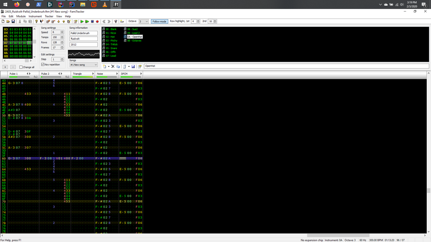The height and width of the screenshot is (242, 431).
Task: Adjust Rows value spinner
Action: (x=62, y=42)
